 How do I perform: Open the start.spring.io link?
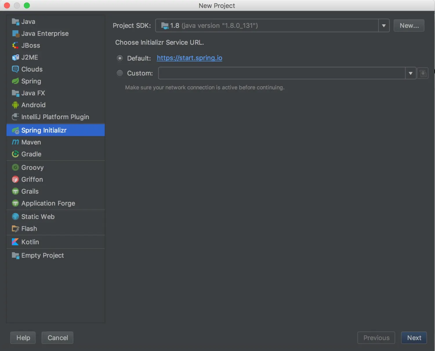pos(189,58)
